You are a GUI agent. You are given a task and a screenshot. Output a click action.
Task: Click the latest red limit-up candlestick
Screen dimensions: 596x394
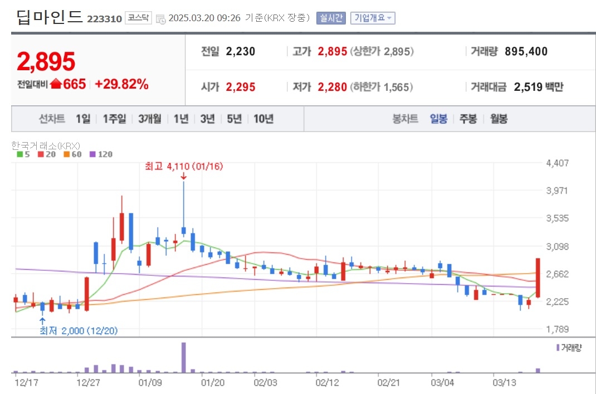point(538,278)
